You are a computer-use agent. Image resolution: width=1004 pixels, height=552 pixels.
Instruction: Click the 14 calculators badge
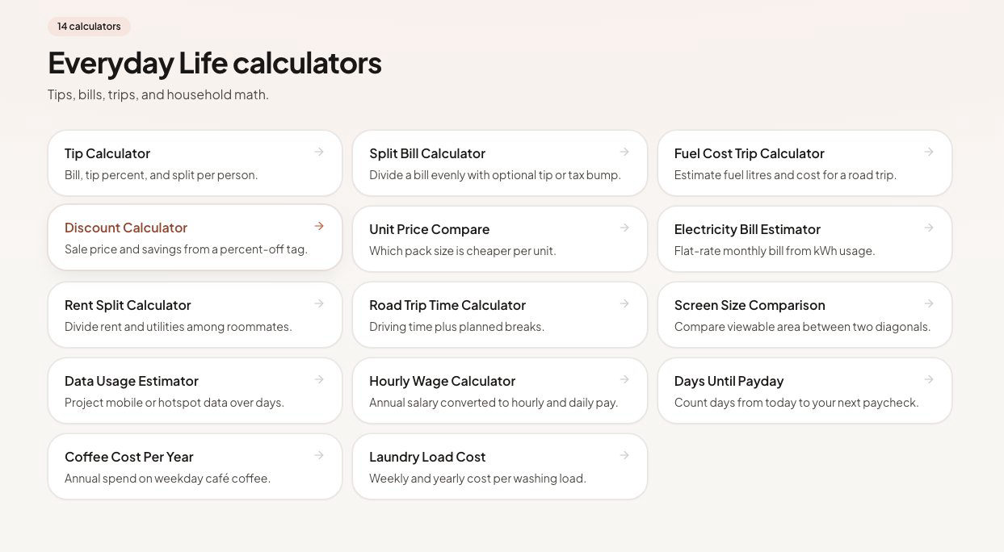[89, 27]
